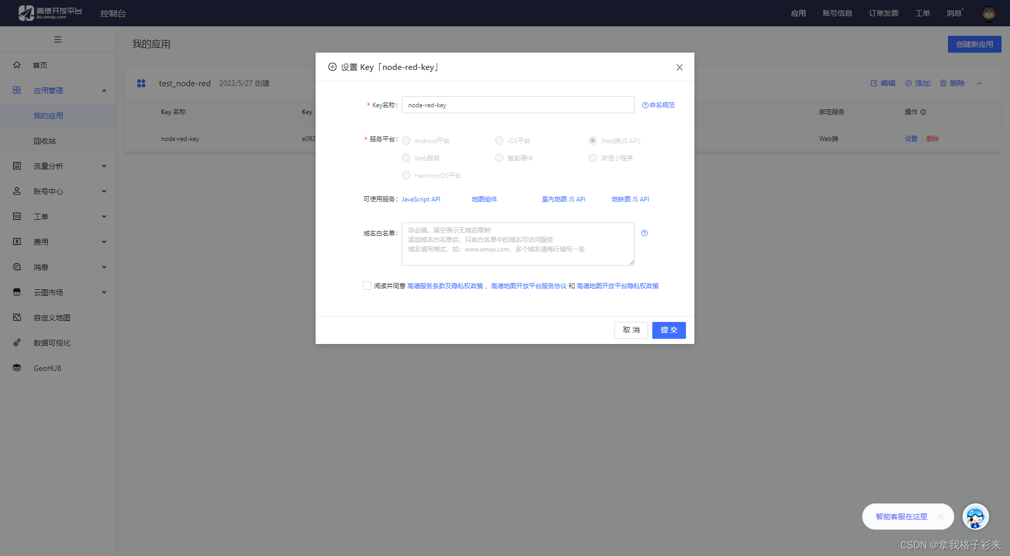Close the Set Key dialog with X
This screenshot has width=1010, height=556.
click(680, 67)
